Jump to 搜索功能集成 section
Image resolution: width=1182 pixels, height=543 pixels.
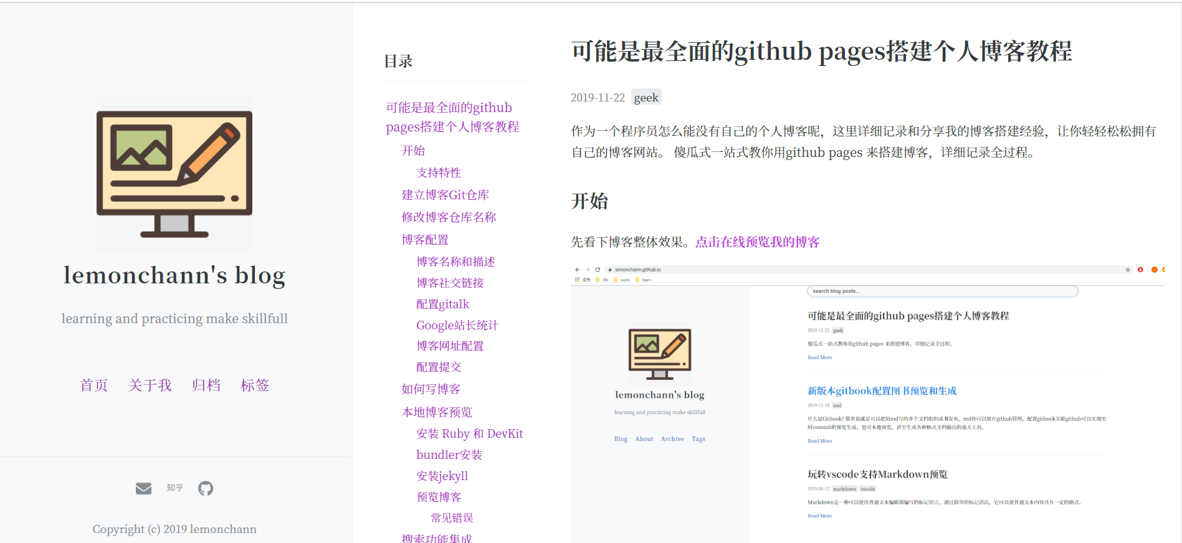click(437, 538)
